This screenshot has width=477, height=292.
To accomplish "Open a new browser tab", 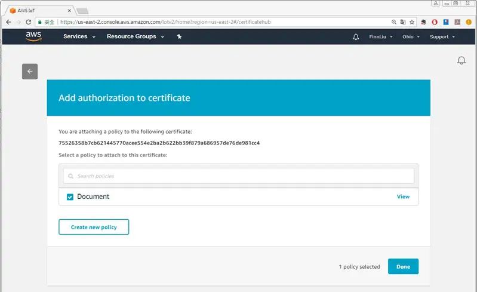I will 82,11.
